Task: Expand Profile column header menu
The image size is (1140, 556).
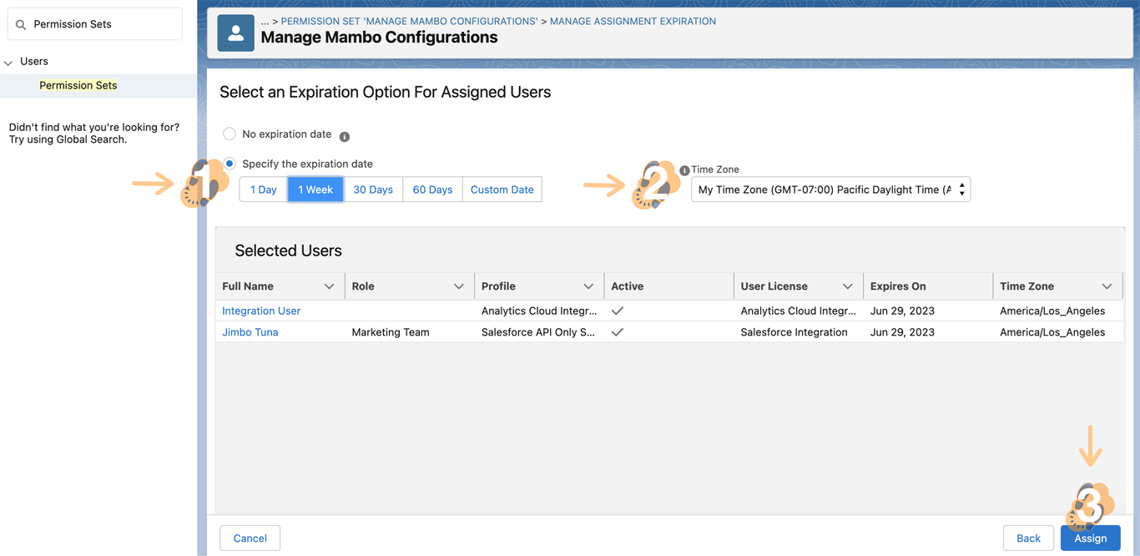Action: [588, 286]
